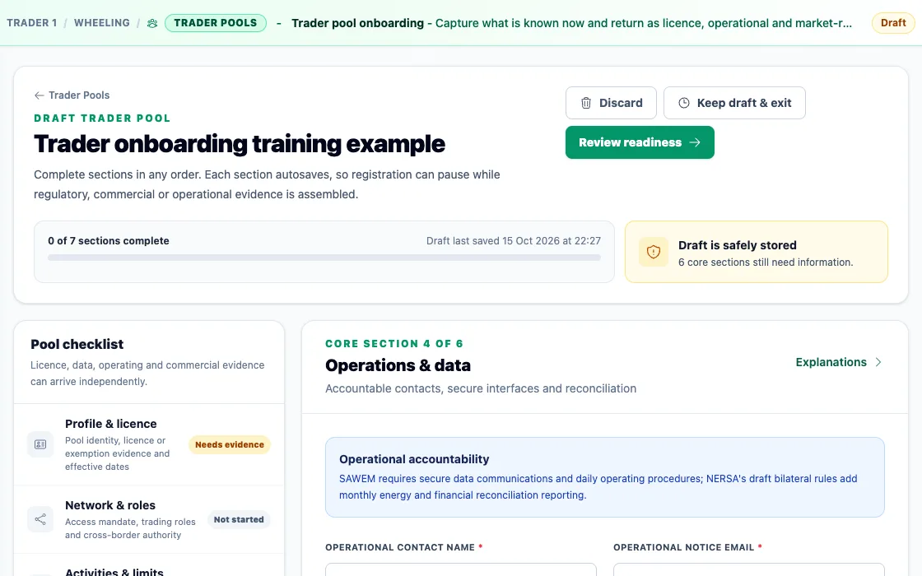This screenshot has width=922, height=576.
Task: Open the Activities & limits checklist section
Action: (149, 566)
